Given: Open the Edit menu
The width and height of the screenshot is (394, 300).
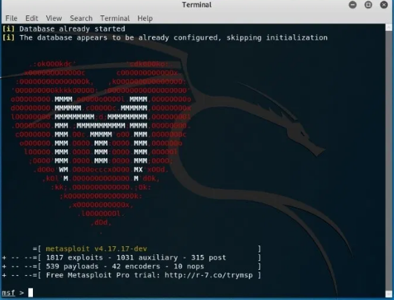Looking at the screenshot, I should 32,18.
